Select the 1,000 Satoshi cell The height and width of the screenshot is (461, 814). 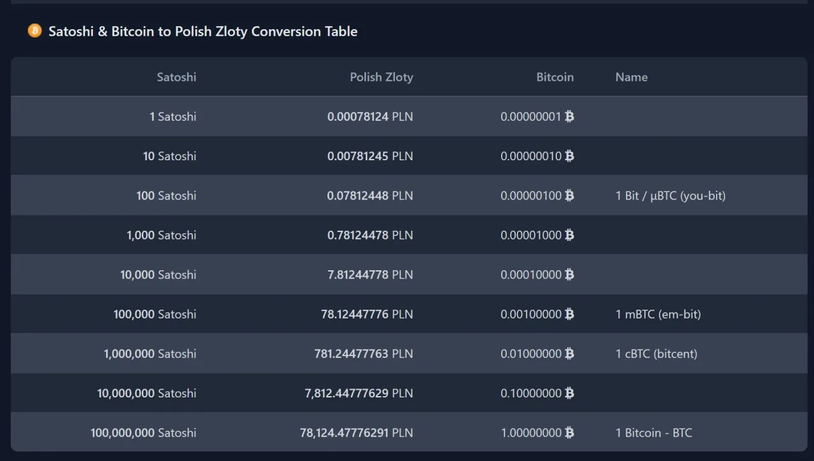[162, 235]
